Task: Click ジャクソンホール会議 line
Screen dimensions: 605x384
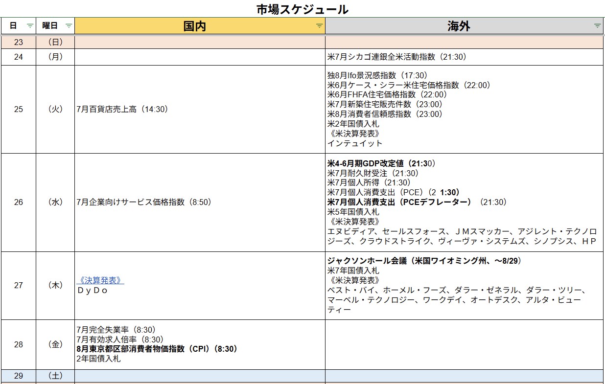Action: coord(424,261)
